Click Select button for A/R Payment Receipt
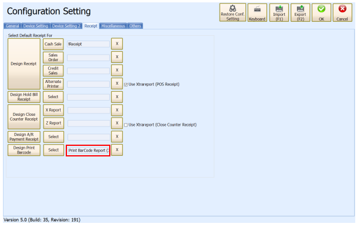 point(53,136)
